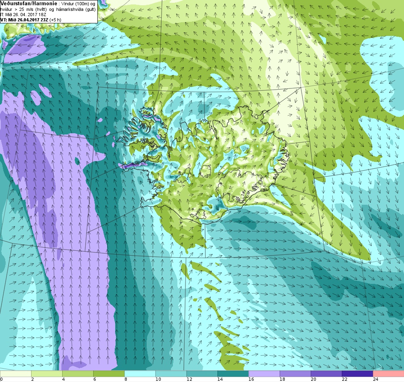Screen dimensions: 404x382
Task: Click the legend scale label "18"
Action: pos(282,379)
